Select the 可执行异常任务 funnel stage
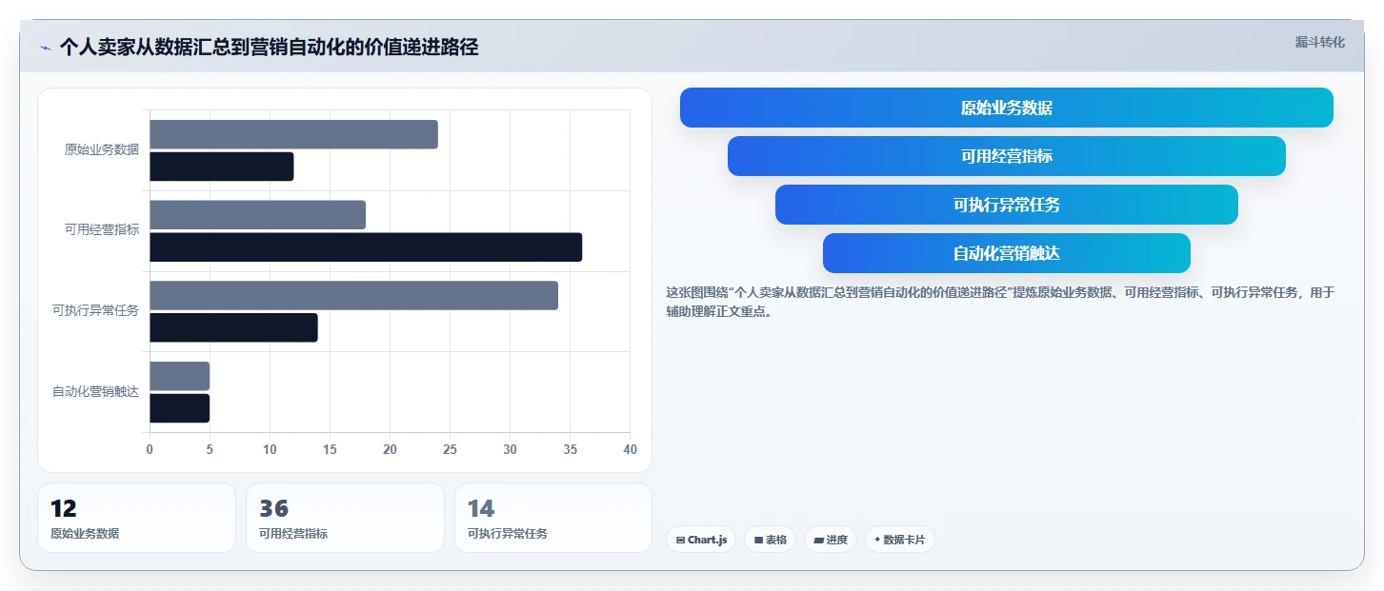The height and width of the screenshot is (591, 1384). coord(1006,205)
